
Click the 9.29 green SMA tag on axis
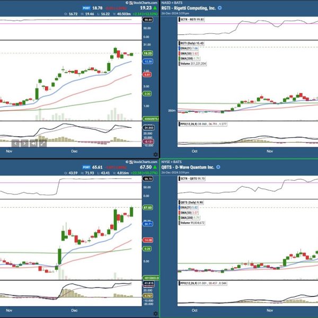click(147, 249)
